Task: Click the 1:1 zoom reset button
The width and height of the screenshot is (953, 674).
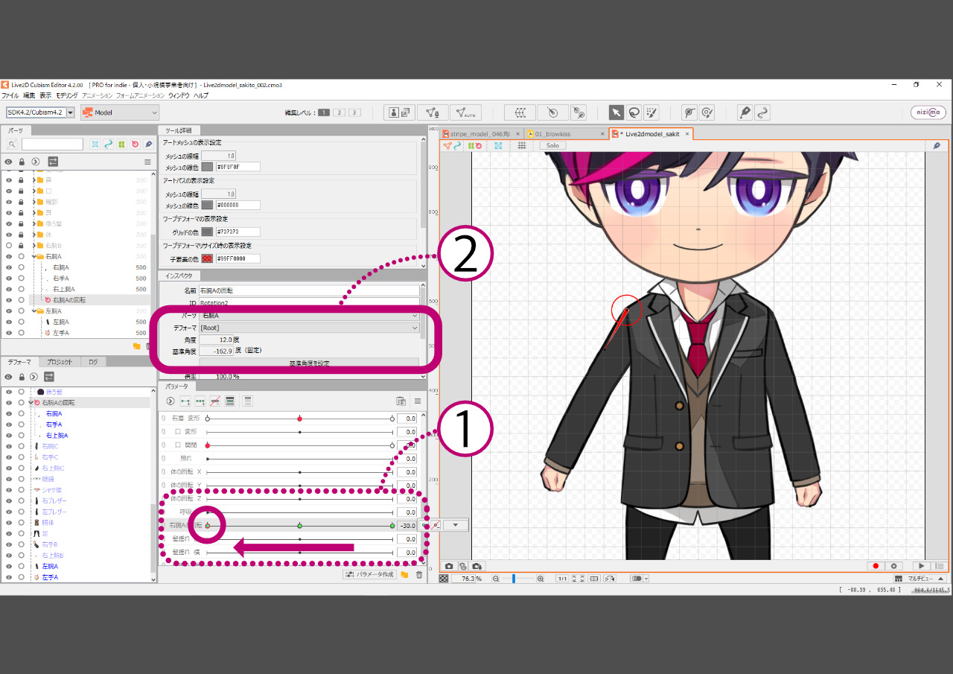Action: tap(563, 579)
